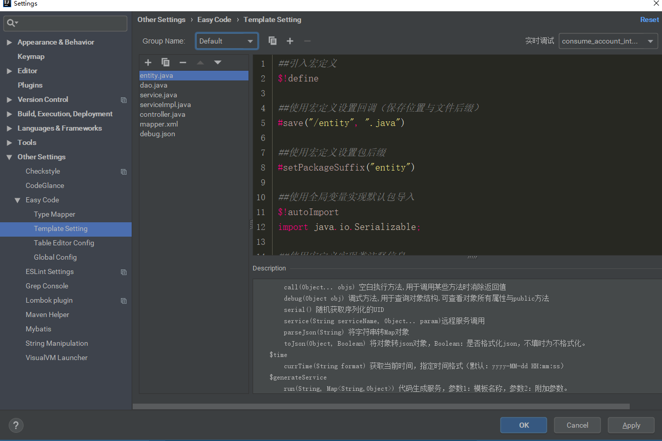Open the consume_account debug table dropdown
The height and width of the screenshot is (441, 662).
608,41
